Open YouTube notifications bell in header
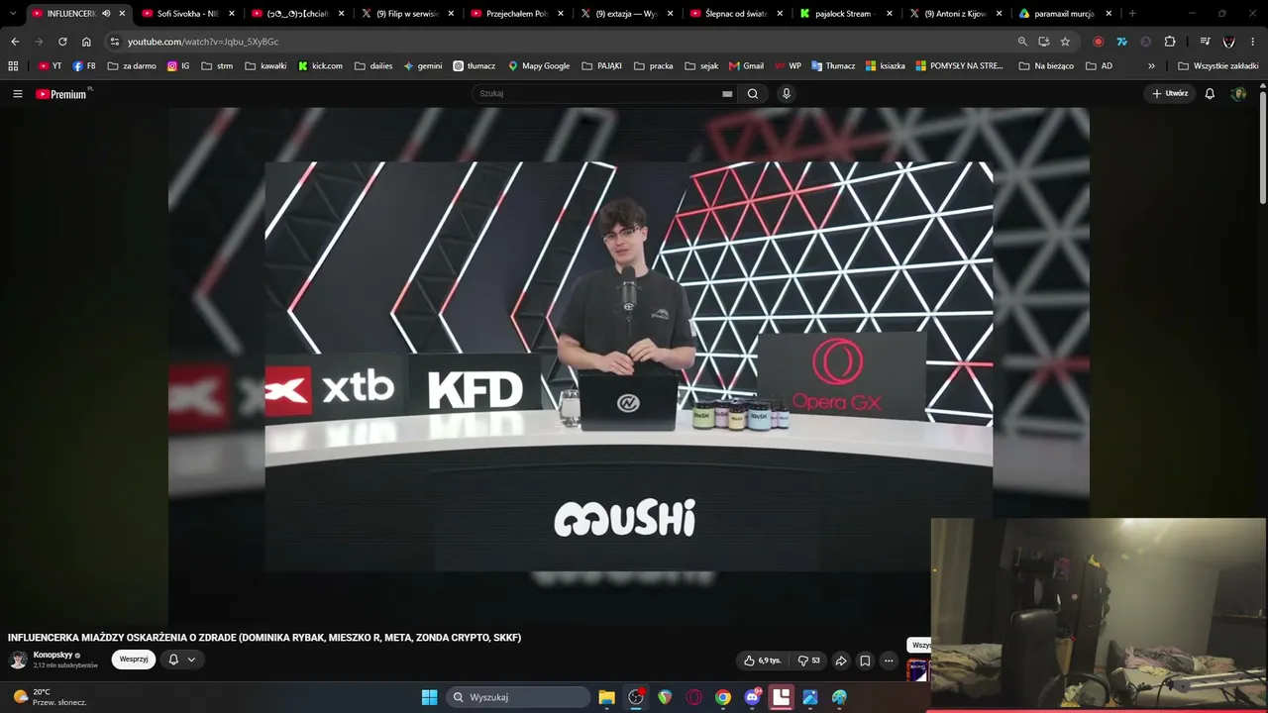Image resolution: width=1268 pixels, height=713 pixels. click(x=1210, y=94)
